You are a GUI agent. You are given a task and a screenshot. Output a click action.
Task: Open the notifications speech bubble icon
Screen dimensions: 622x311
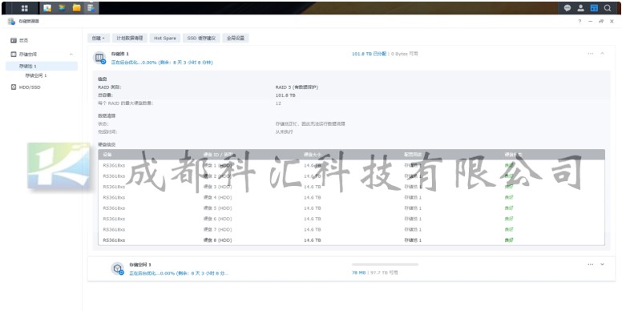[x=567, y=8]
